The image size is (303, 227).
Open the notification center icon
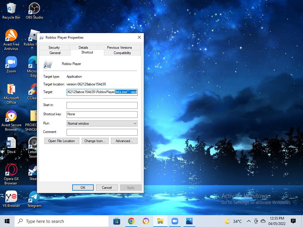(x=293, y=221)
